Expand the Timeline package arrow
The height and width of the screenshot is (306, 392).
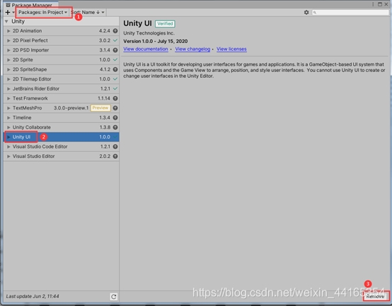click(x=8, y=118)
